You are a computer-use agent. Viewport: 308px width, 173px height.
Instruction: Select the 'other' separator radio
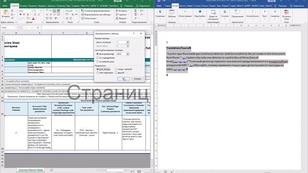116,73
